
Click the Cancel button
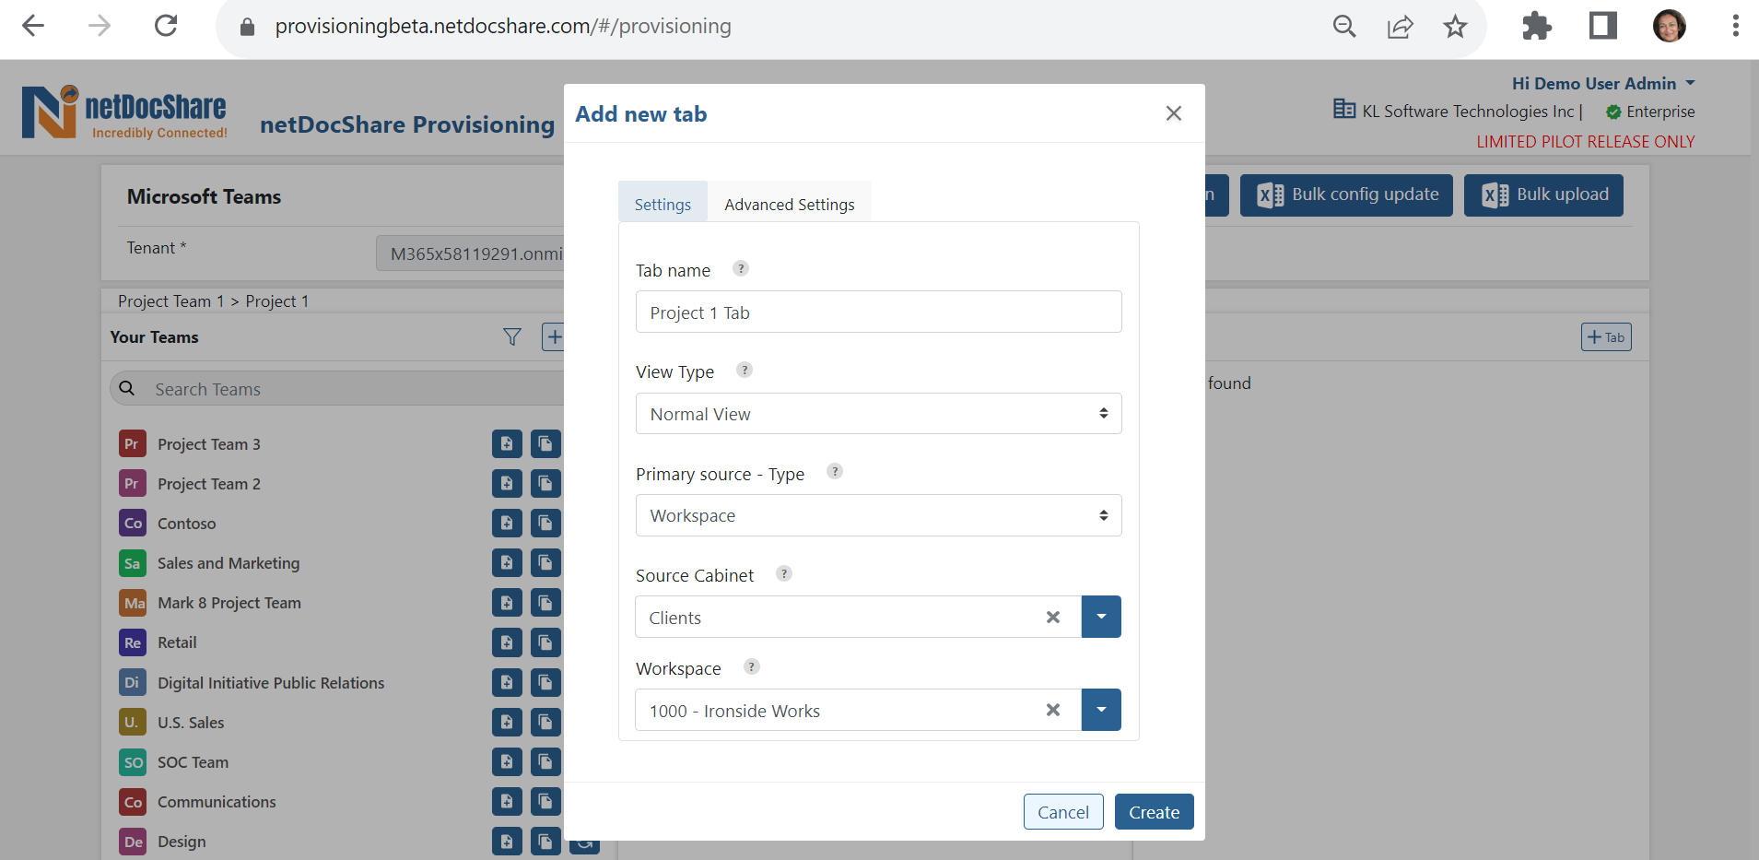[x=1063, y=811]
